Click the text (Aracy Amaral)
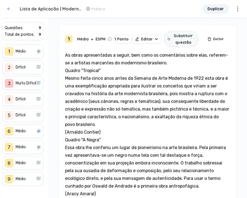Viewport: 247px width, 198px height. (x=80, y=194)
